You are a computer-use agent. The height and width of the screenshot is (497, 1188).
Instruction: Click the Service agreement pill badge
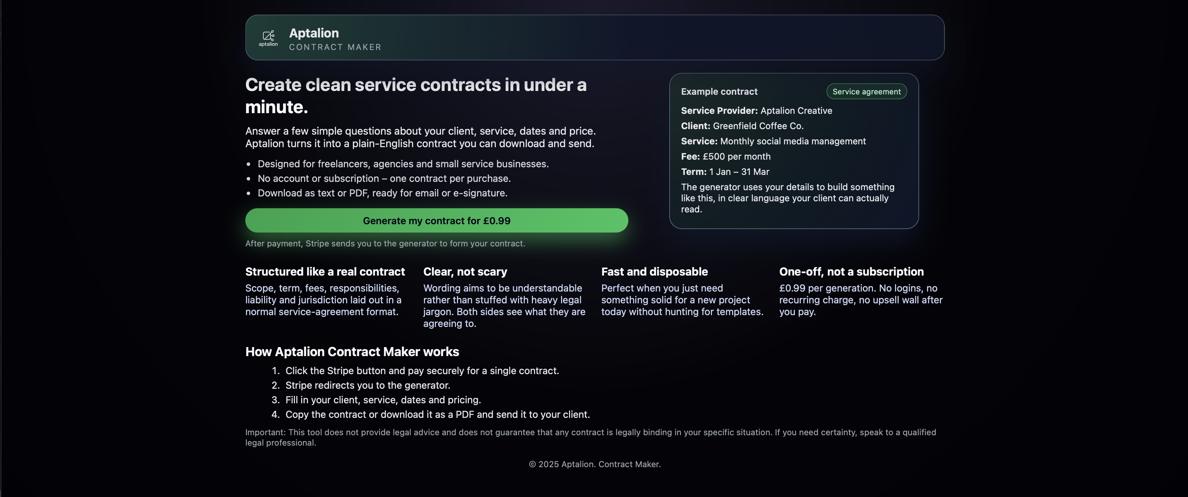(866, 91)
